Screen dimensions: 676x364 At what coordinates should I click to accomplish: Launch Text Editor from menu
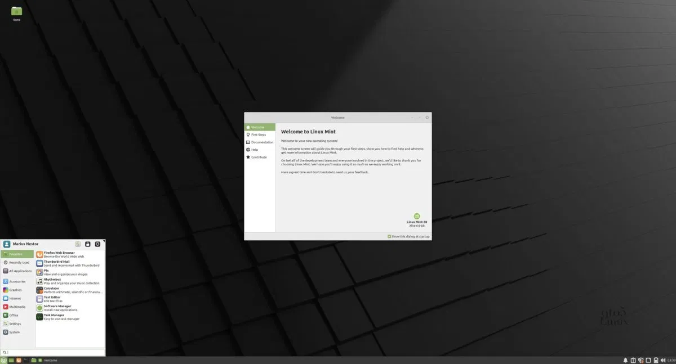point(70,299)
